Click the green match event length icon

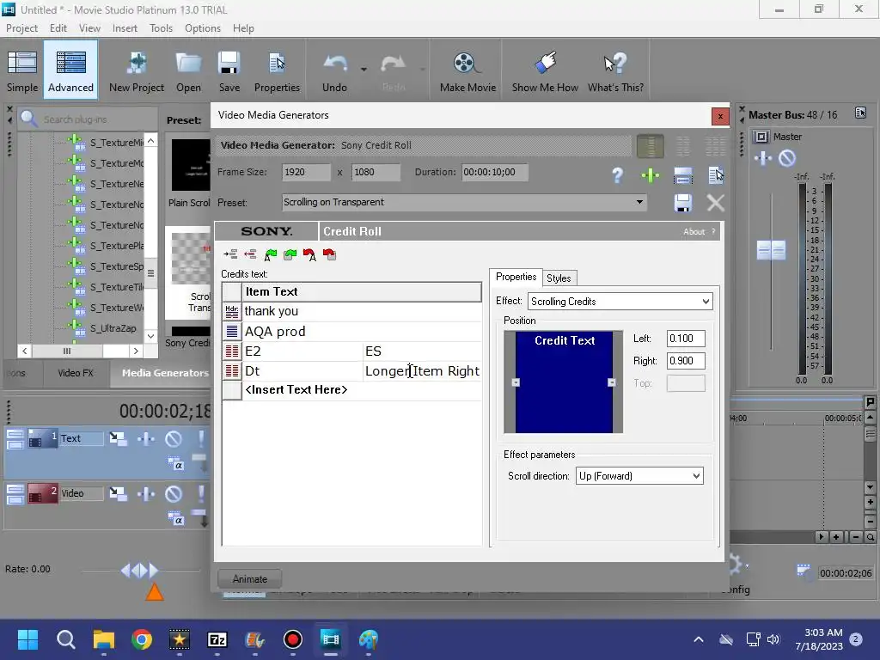(x=651, y=175)
